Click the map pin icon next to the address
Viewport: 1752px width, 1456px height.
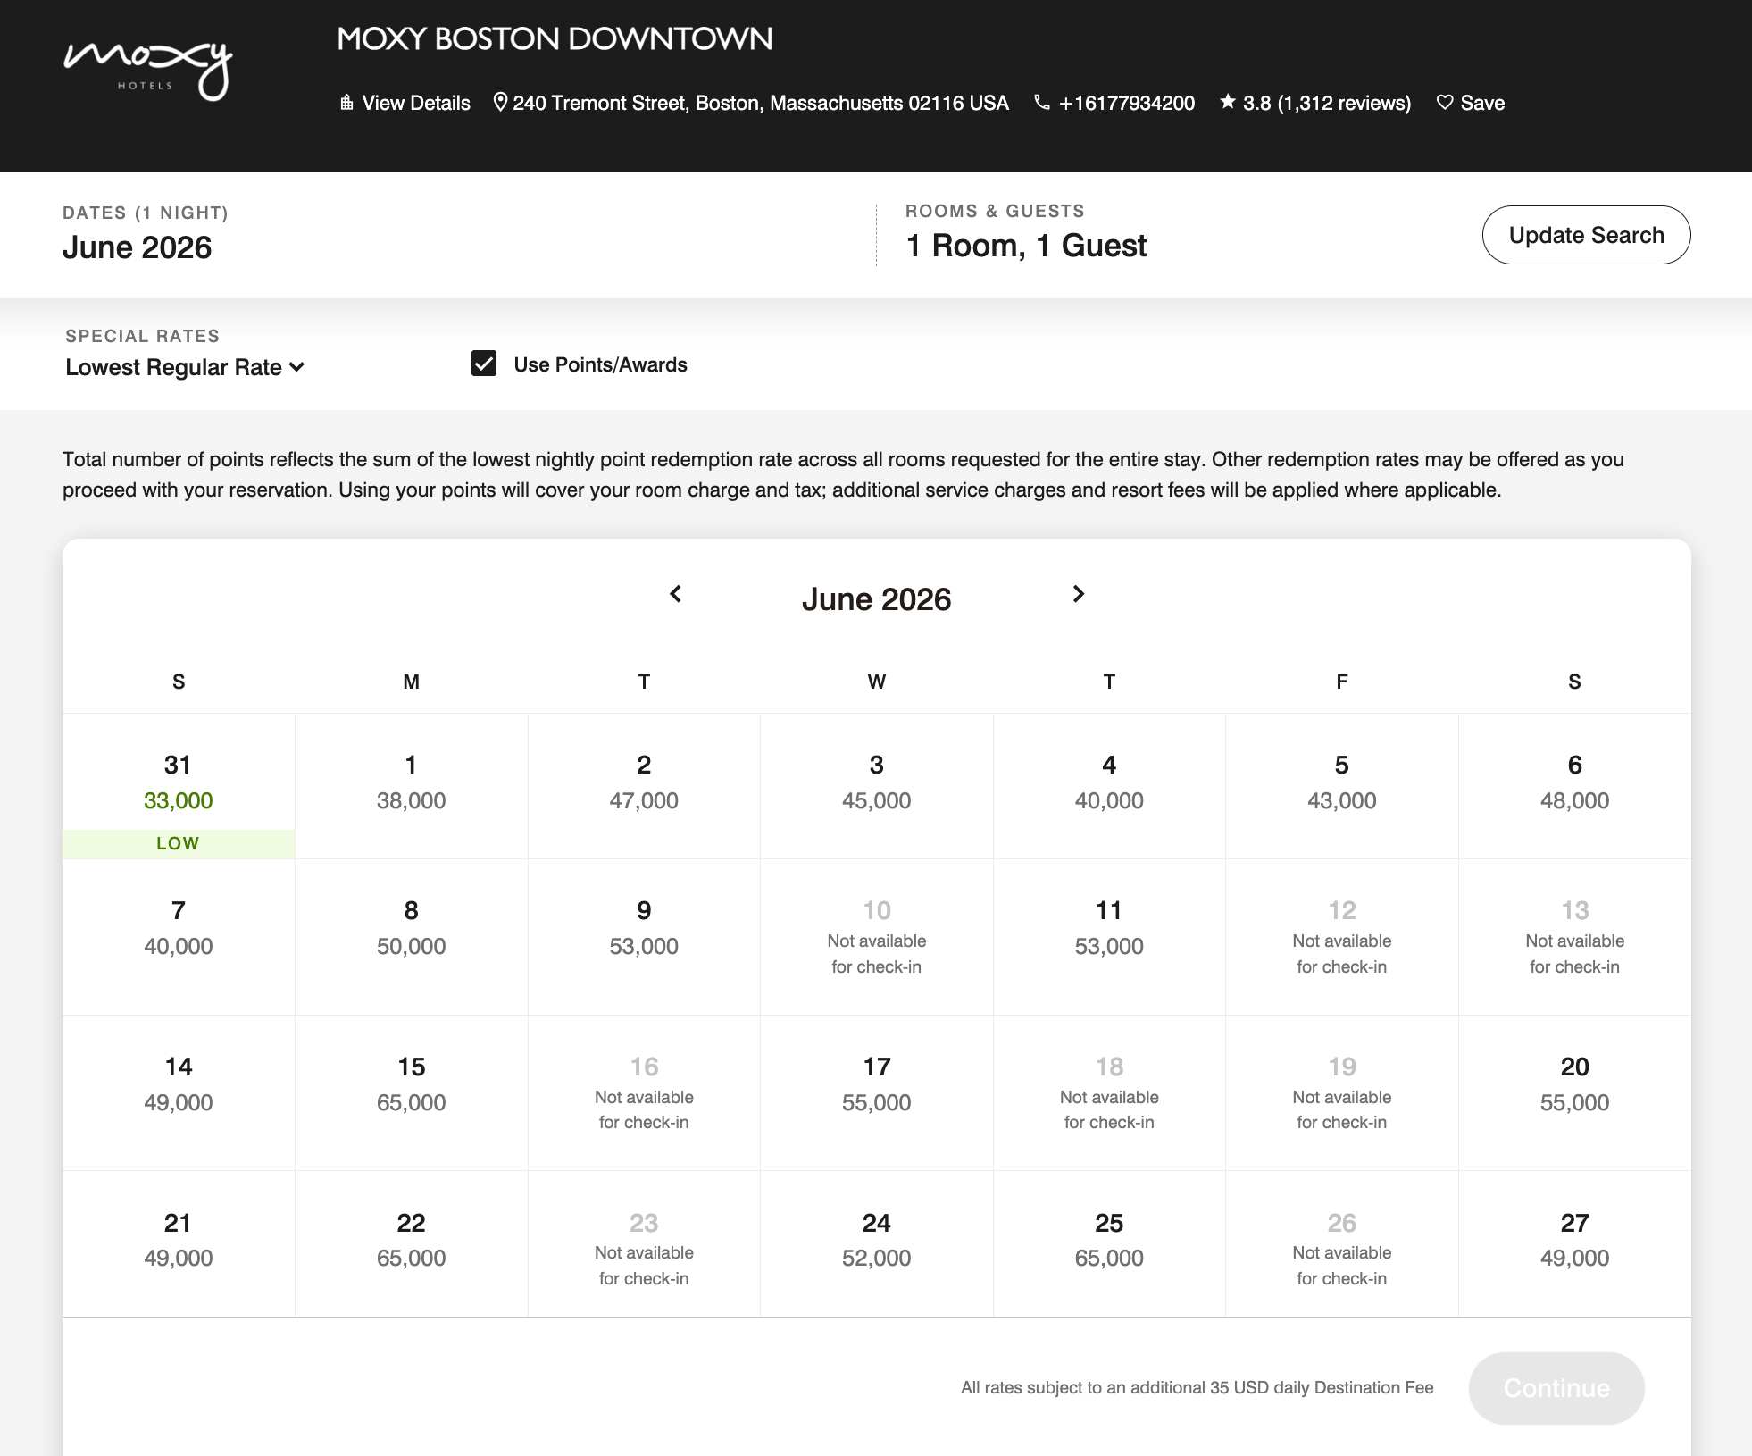(500, 102)
